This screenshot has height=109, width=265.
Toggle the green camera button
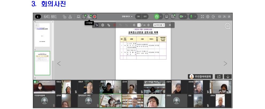[182, 17]
